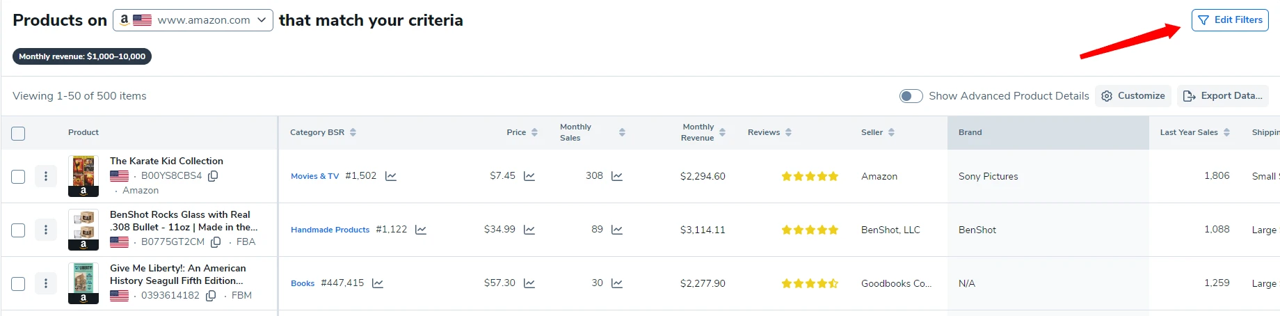This screenshot has width=1280, height=316.
Task: View monthly sales chart for Give Me Liberty
Action: (617, 283)
